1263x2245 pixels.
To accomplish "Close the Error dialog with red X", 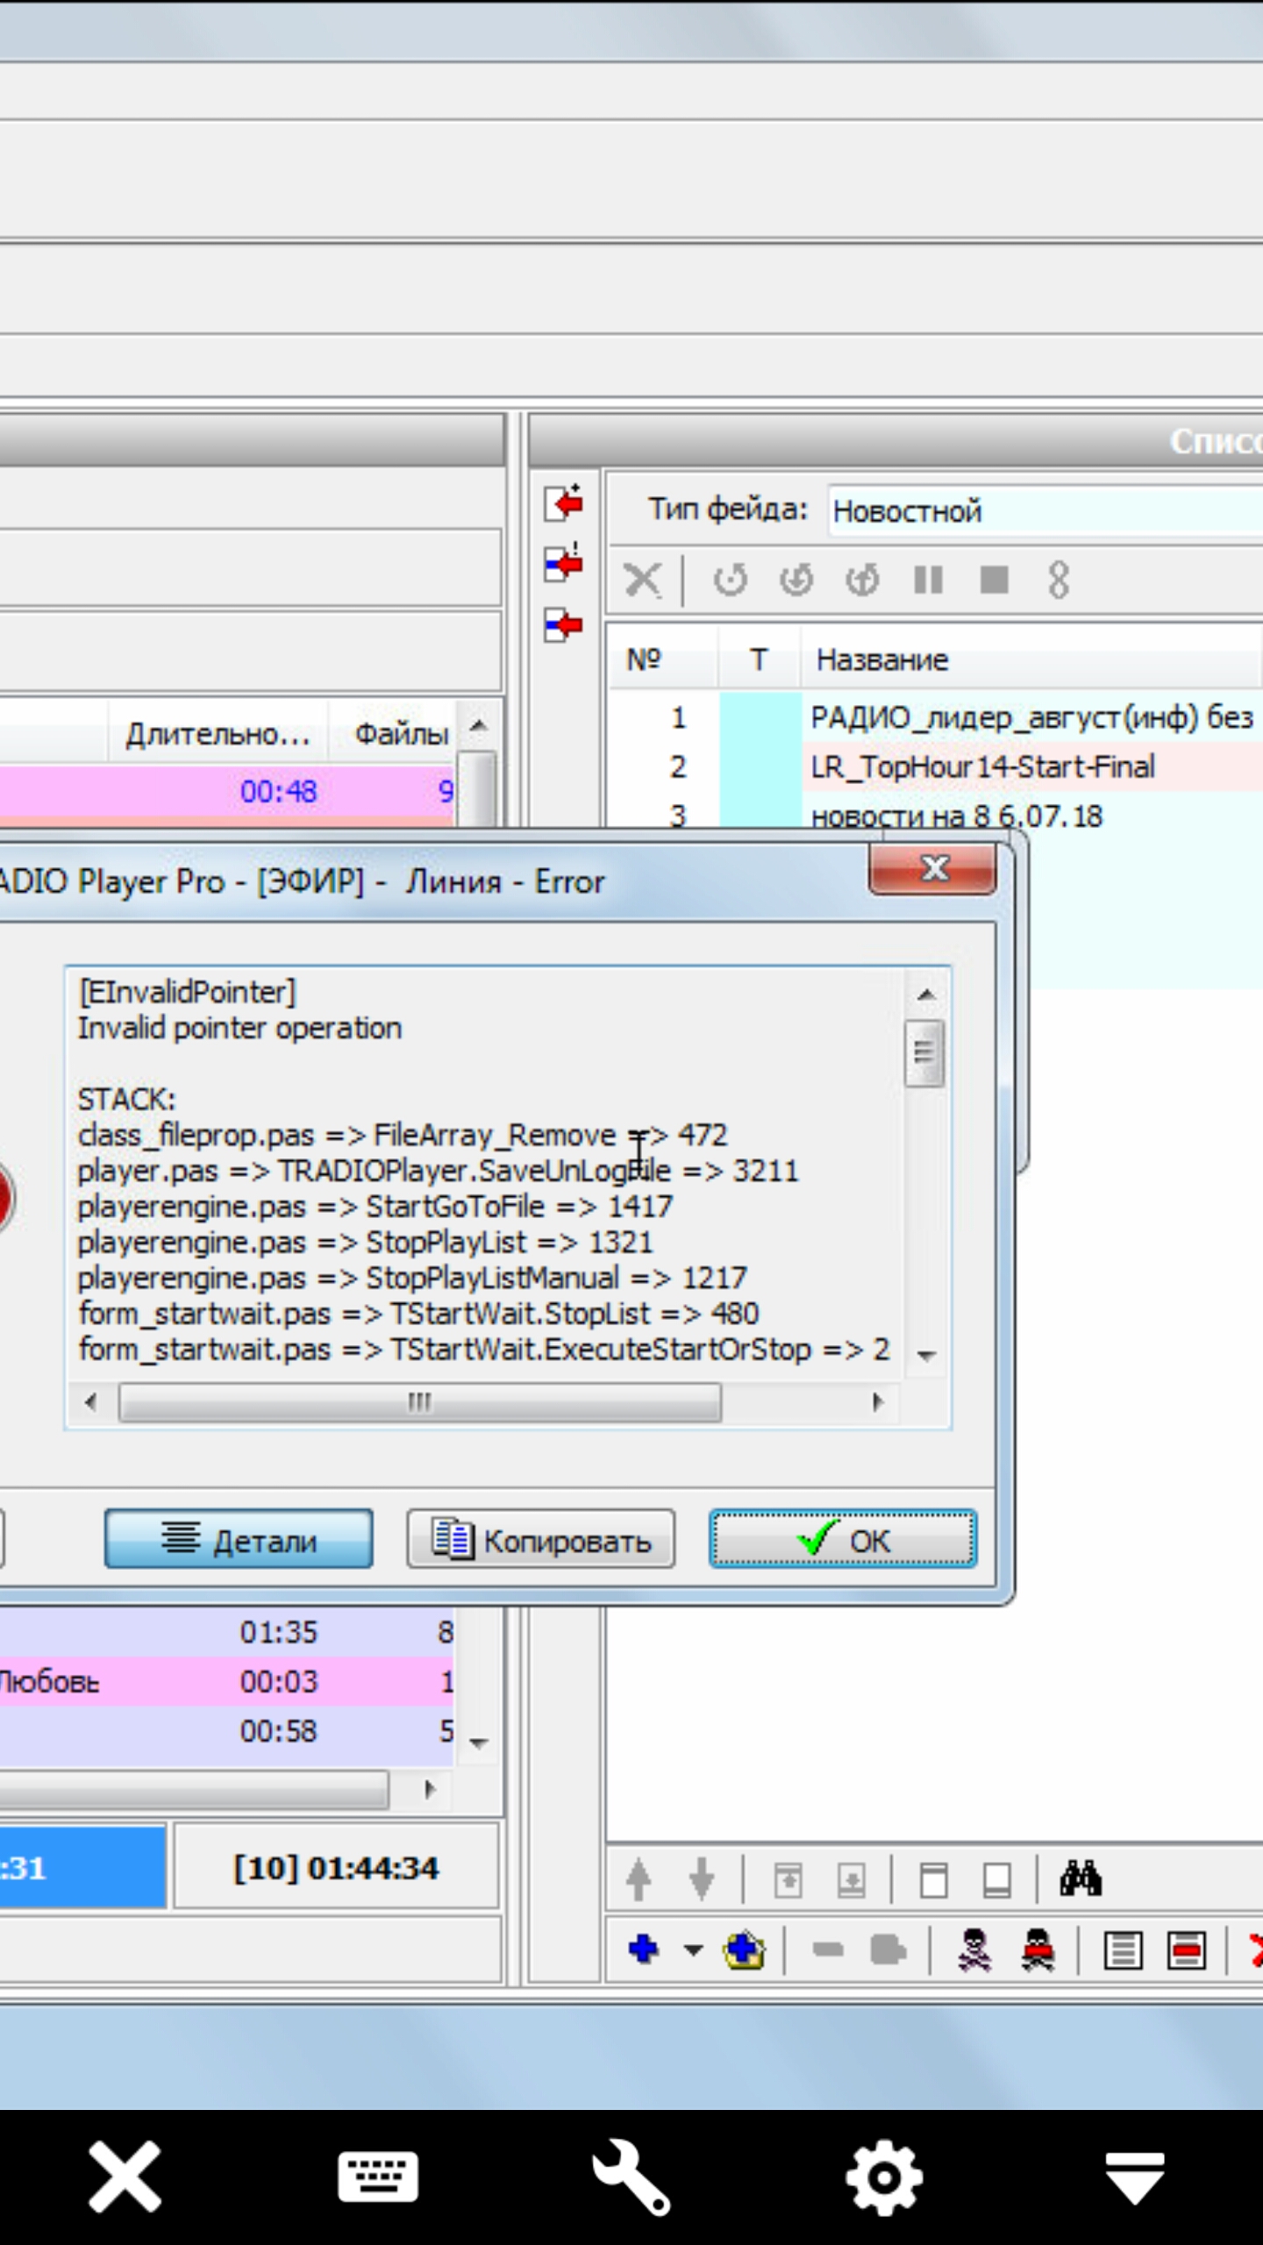I will 932,869.
